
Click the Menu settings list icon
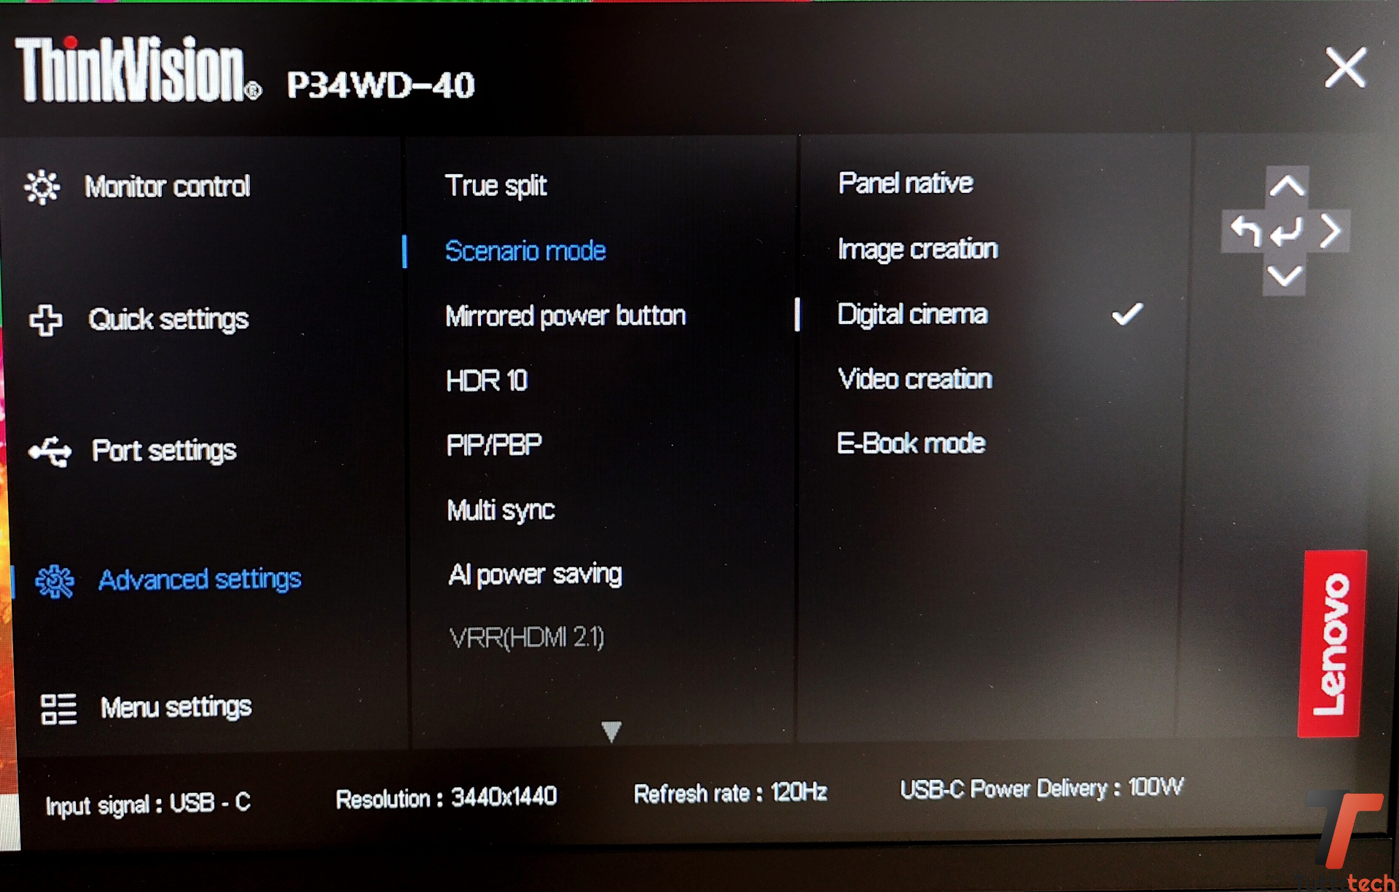point(58,709)
